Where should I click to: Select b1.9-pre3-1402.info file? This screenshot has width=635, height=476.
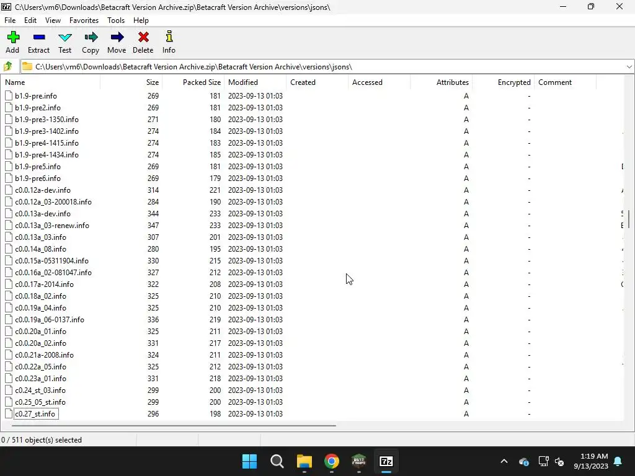coord(47,131)
